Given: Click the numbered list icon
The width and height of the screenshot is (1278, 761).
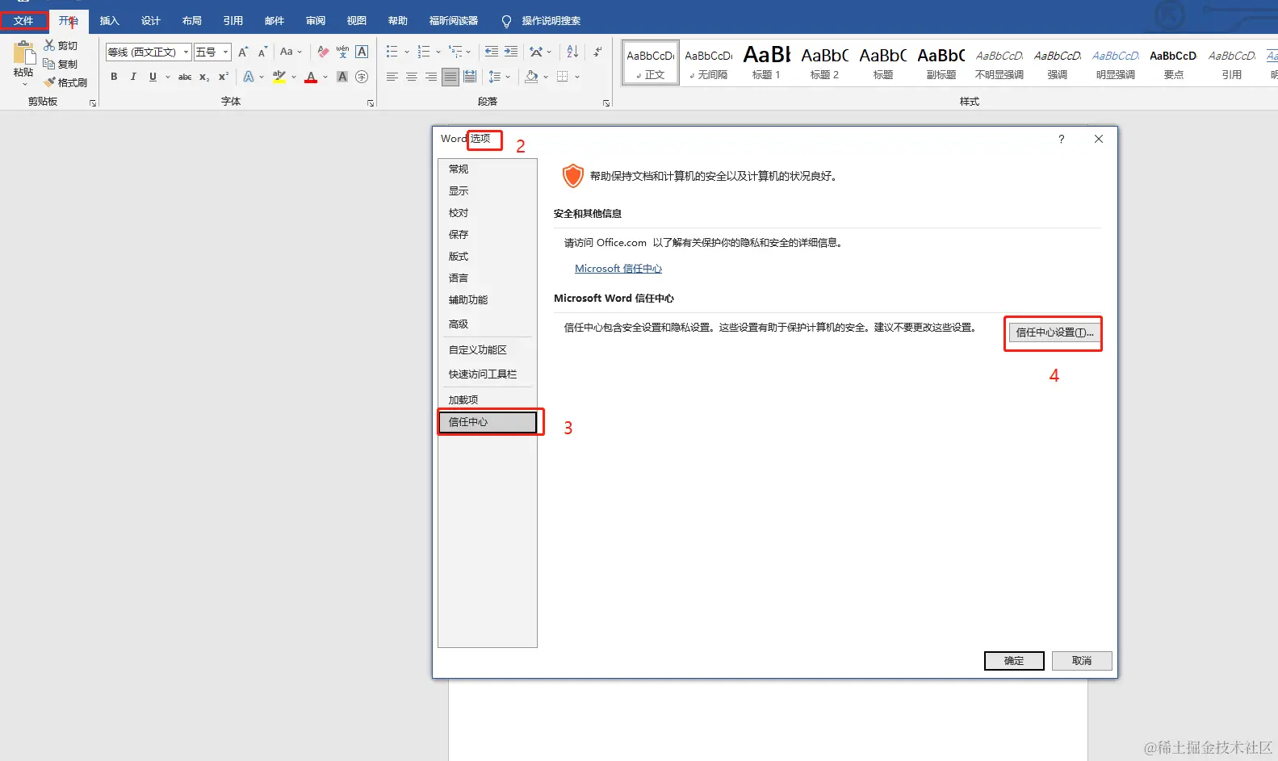Looking at the screenshot, I should (x=424, y=52).
